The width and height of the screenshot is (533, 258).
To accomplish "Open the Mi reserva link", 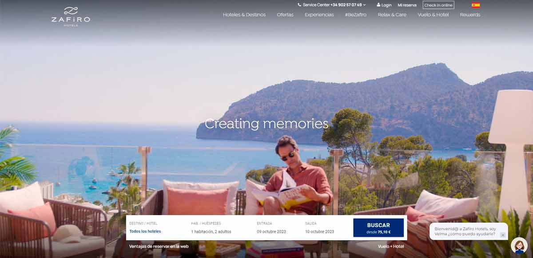I will (407, 5).
